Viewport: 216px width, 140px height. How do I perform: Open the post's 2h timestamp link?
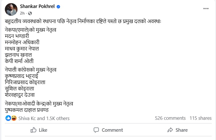[x=22, y=13]
